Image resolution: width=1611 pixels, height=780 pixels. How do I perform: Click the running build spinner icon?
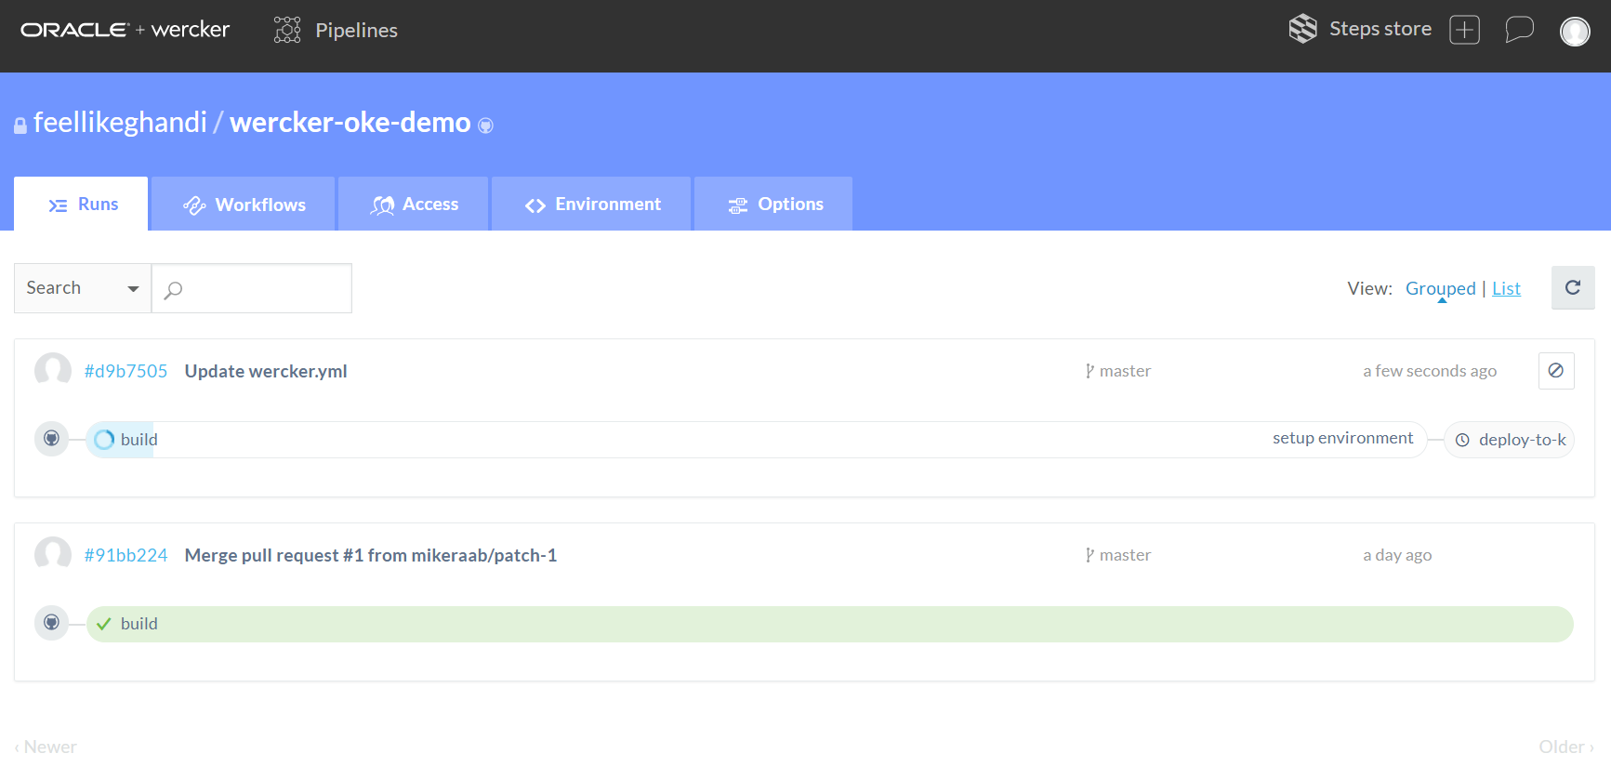(x=104, y=440)
